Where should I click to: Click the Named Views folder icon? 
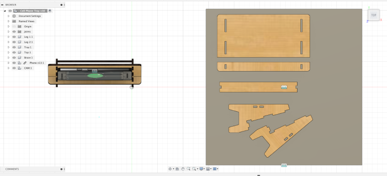pyautogui.click(x=14, y=21)
